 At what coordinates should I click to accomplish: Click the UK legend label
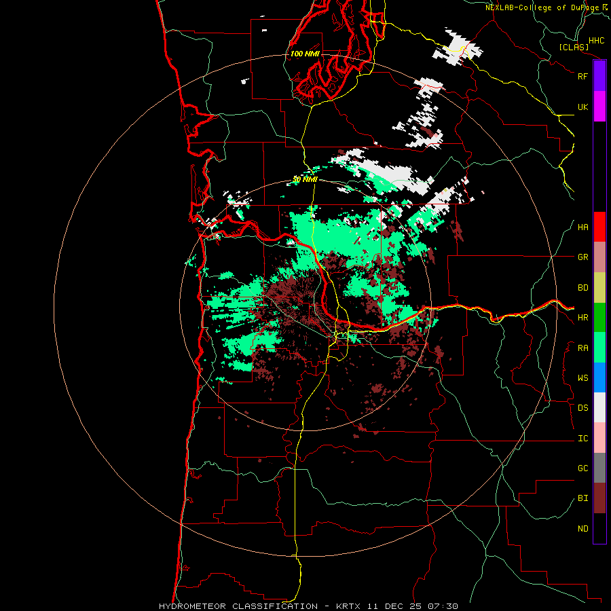(x=582, y=107)
